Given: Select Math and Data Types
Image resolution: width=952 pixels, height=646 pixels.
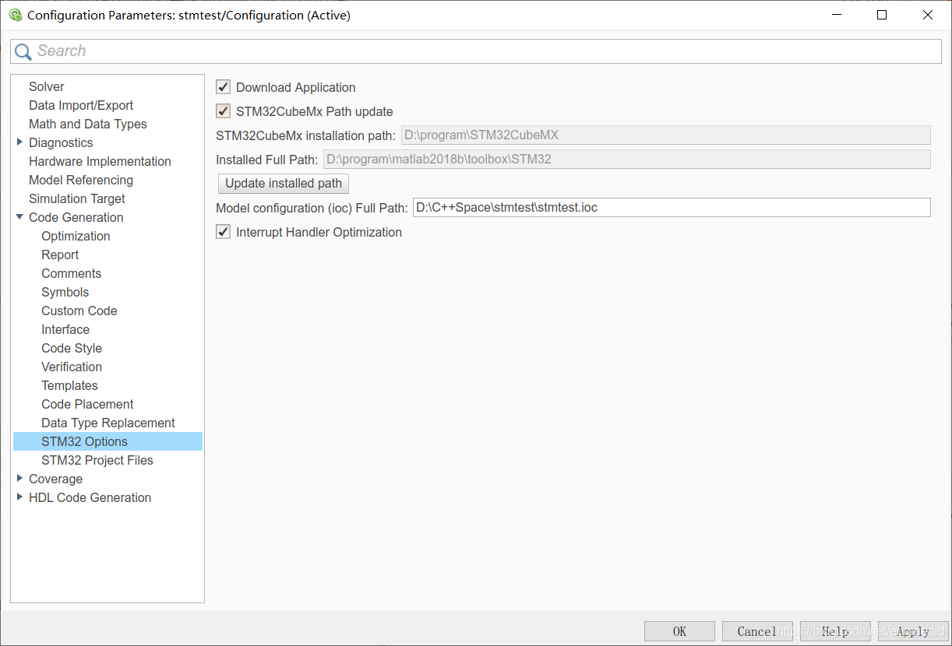Looking at the screenshot, I should tap(88, 124).
